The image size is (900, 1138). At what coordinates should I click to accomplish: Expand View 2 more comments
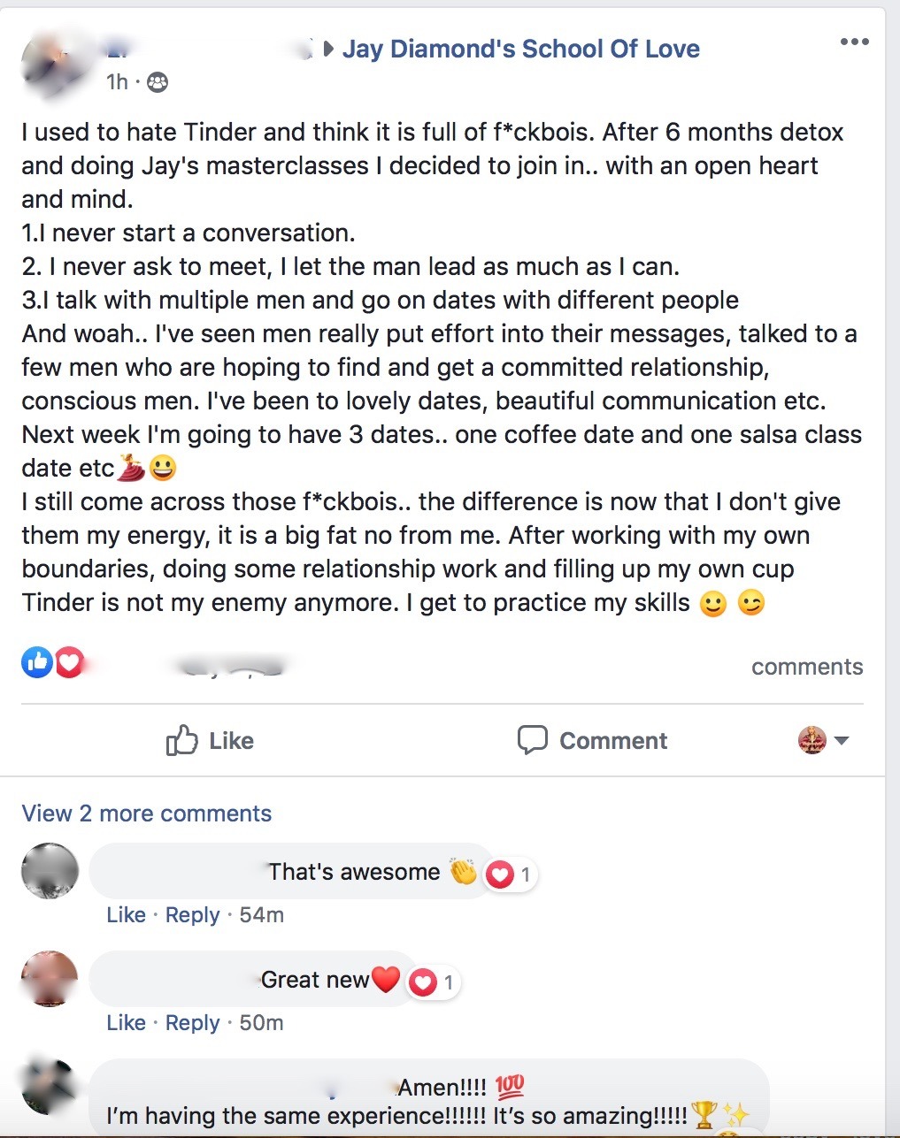146,813
